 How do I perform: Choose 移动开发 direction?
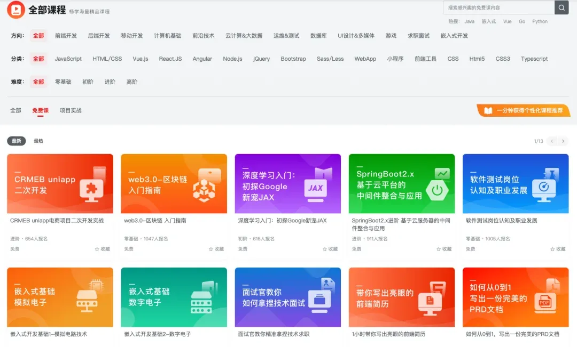point(132,36)
